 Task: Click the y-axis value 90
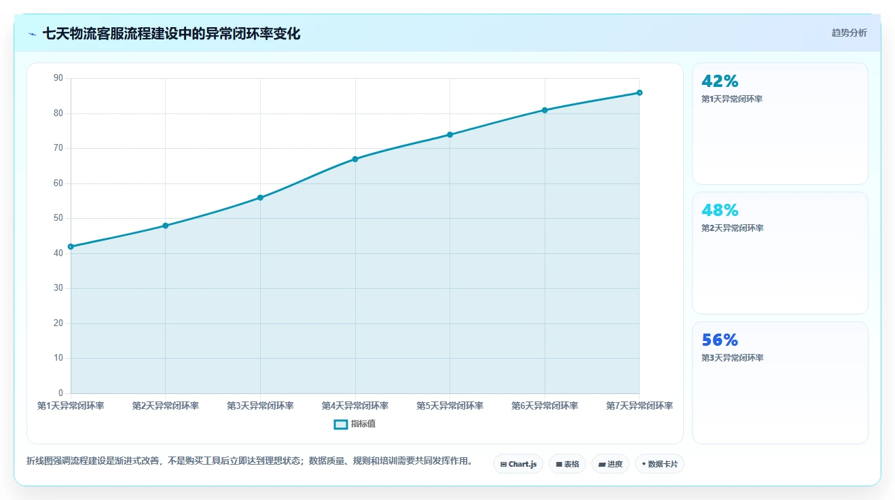click(x=58, y=78)
